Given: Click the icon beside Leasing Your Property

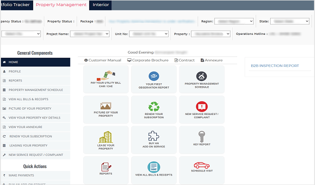Looking at the screenshot, I should click(4, 145).
